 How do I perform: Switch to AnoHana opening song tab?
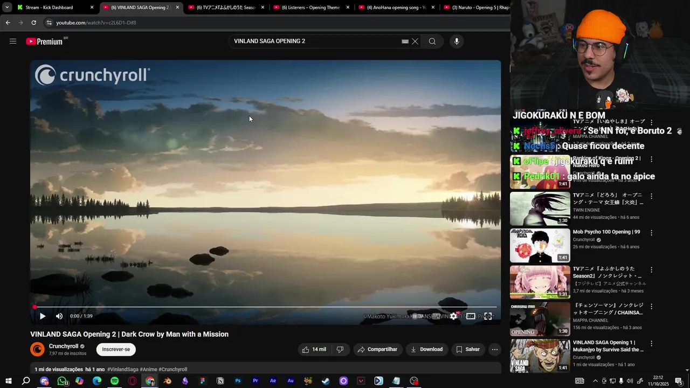(396, 8)
